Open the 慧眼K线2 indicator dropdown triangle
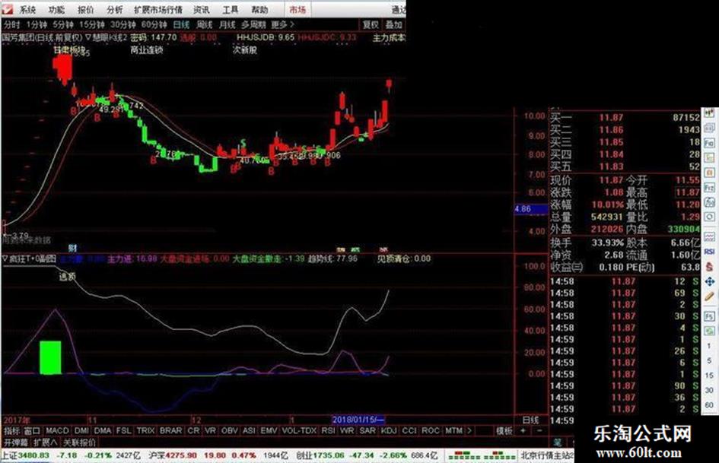 point(88,37)
